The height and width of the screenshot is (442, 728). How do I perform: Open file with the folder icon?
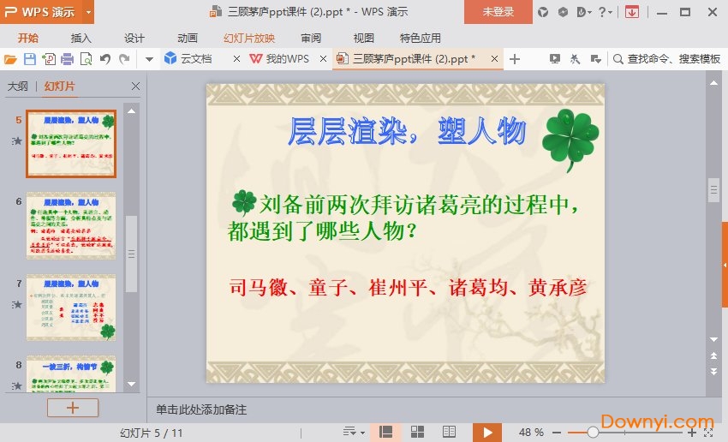[x=10, y=59]
